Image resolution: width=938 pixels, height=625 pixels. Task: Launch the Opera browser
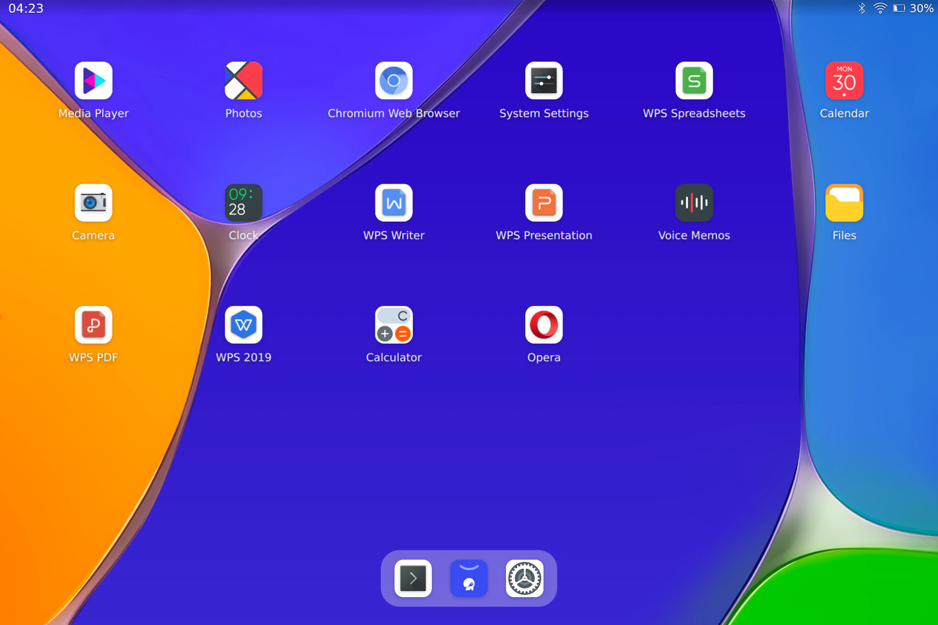pyautogui.click(x=544, y=325)
